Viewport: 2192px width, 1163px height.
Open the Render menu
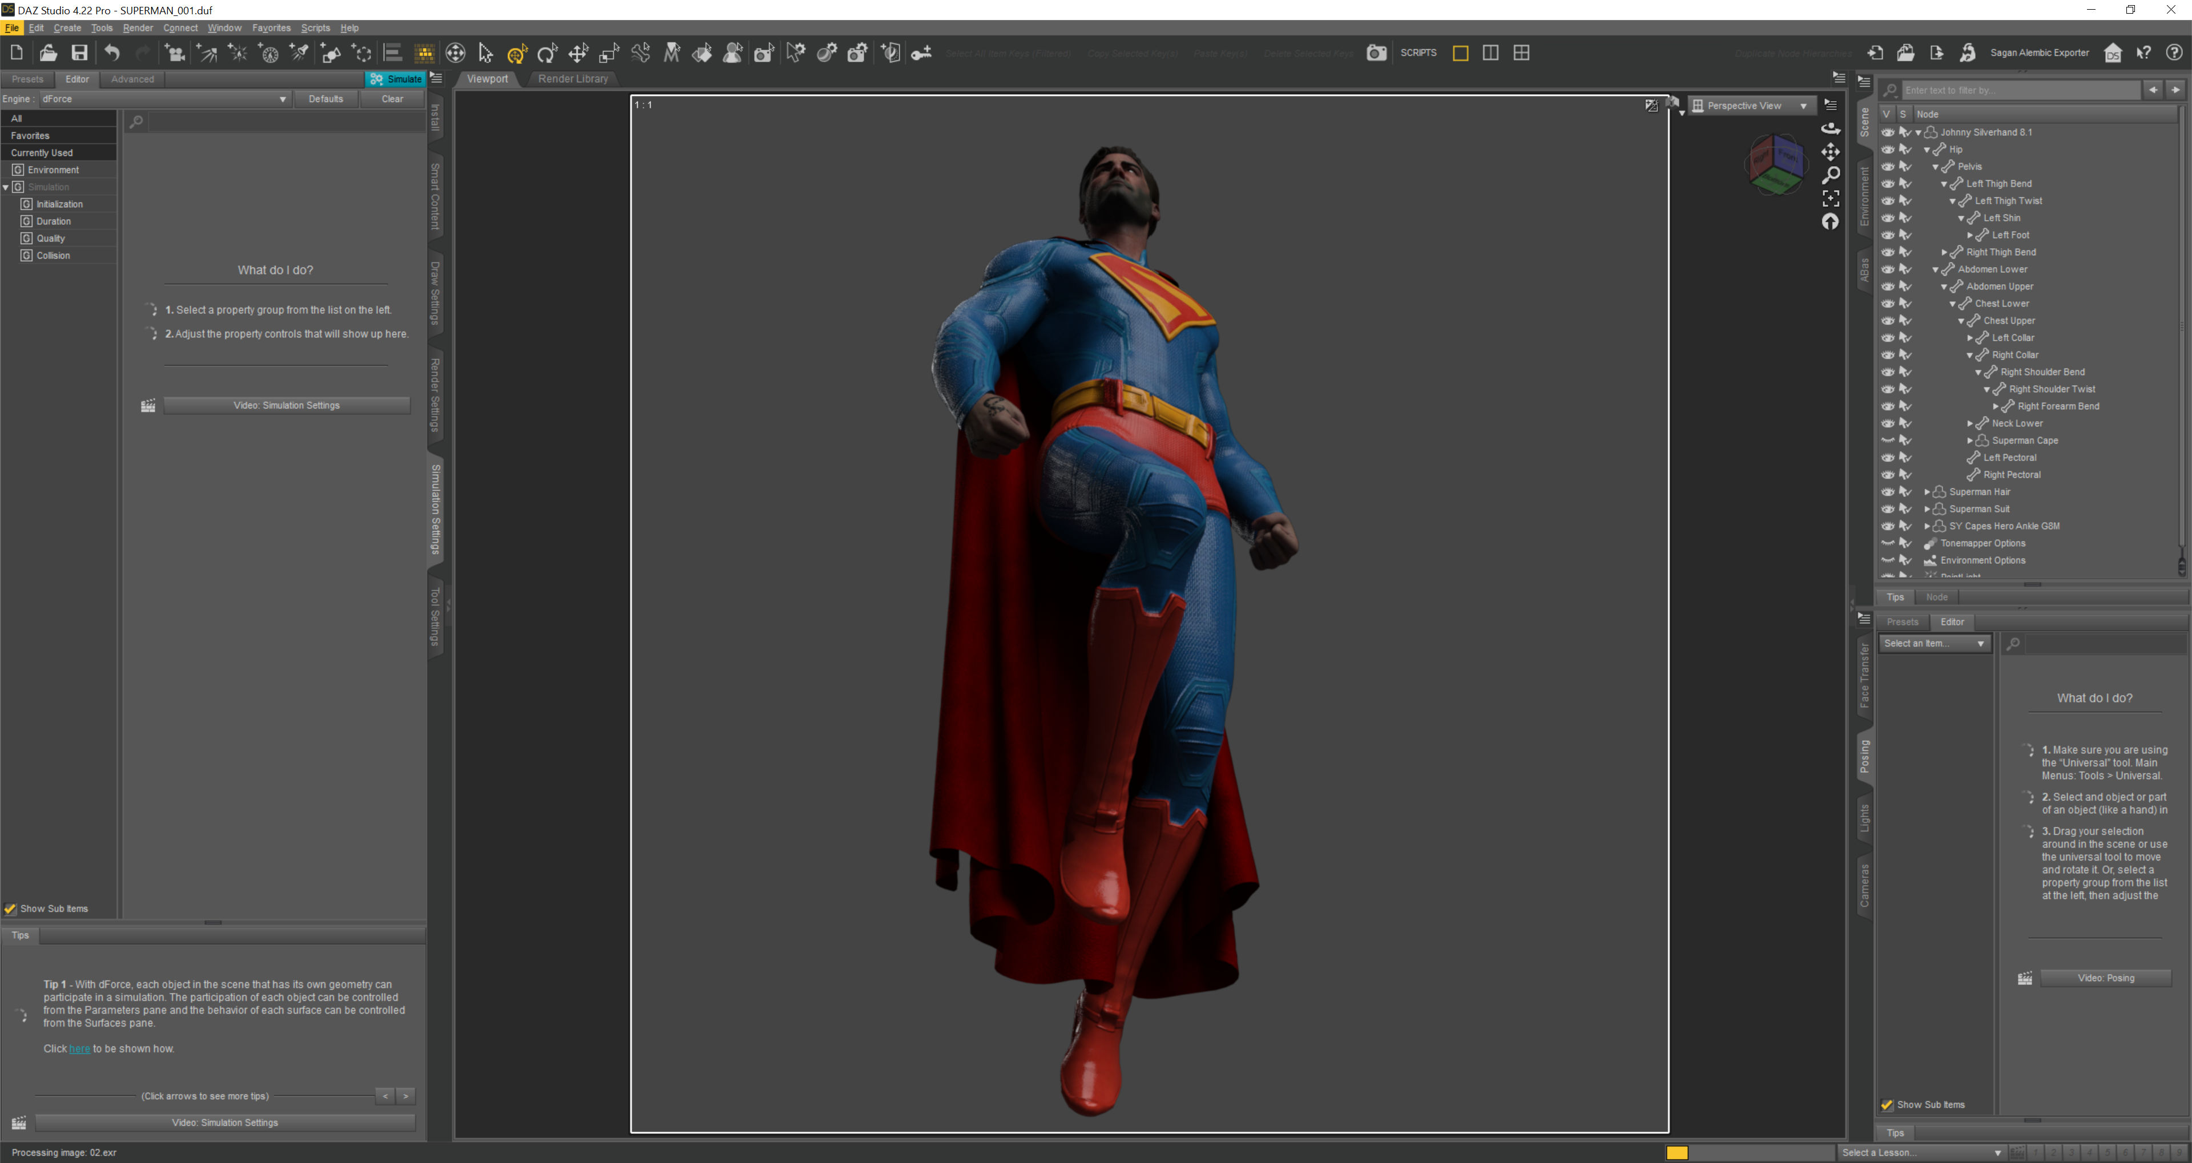tap(138, 28)
